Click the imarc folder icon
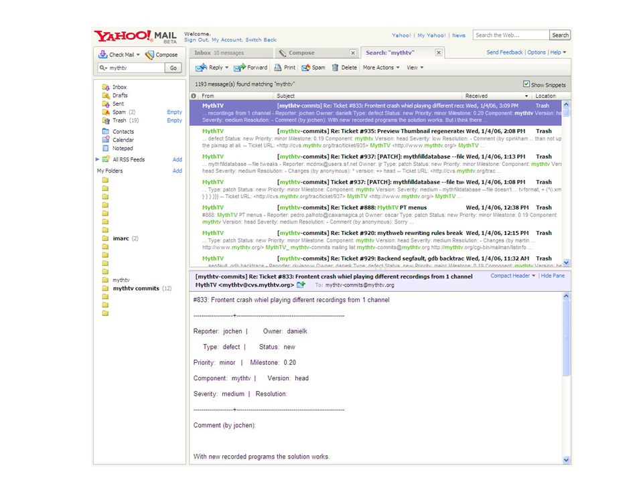Screen dimensions: 643x482 click(105, 238)
